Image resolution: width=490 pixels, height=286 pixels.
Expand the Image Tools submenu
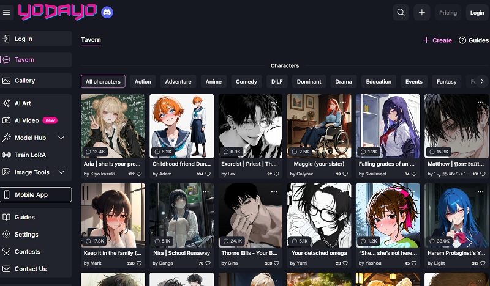tap(61, 172)
